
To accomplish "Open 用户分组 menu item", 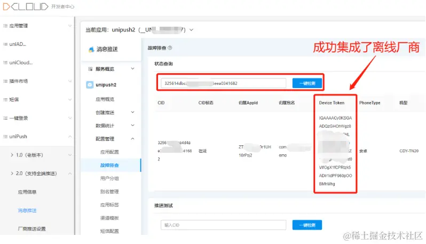I will click(109, 178).
